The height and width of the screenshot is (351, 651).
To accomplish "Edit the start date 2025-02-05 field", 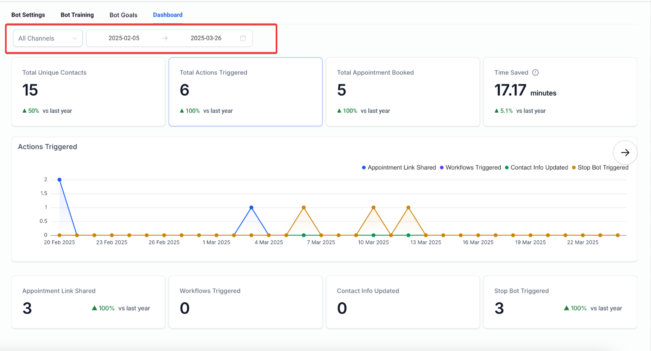I will coord(124,38).
